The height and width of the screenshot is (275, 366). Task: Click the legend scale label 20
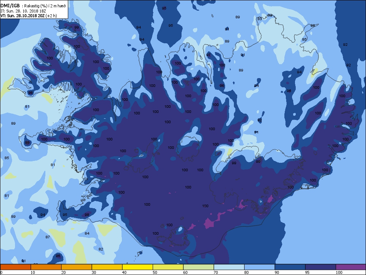pyautogui.click(x=63, y=272)
